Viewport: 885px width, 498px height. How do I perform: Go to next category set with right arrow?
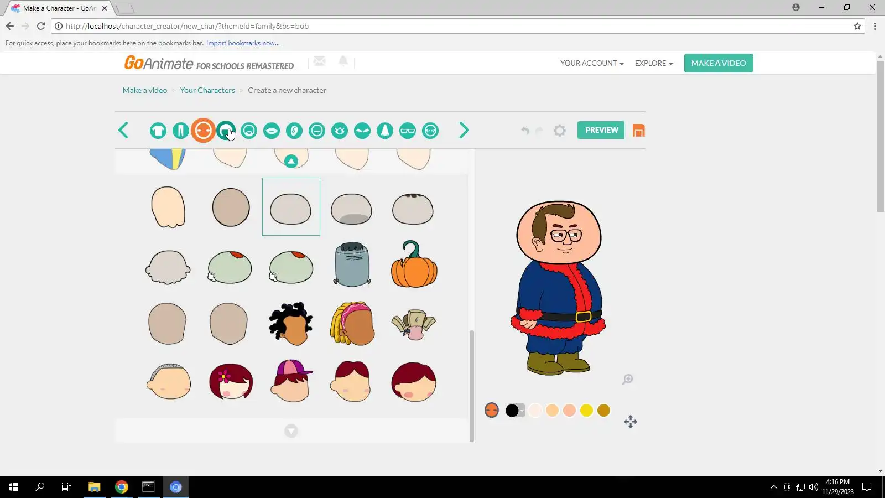point(464,131)
